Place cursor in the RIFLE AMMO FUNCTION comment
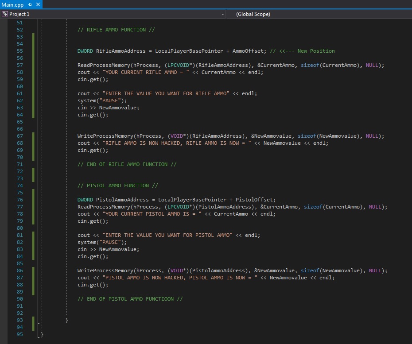The image size is (412, 344). pyautogui.click(x=116, y=30)
